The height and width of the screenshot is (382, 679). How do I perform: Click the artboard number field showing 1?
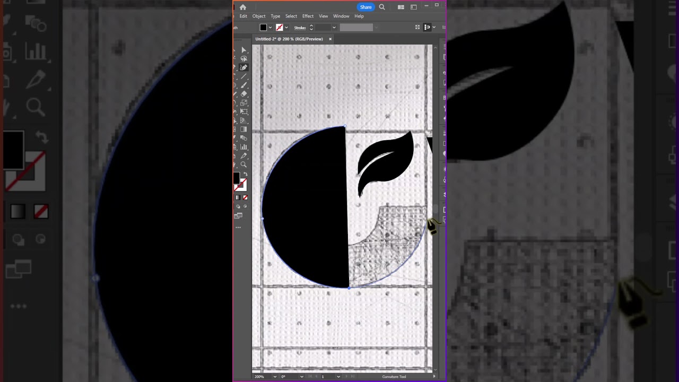coord(329,377)
